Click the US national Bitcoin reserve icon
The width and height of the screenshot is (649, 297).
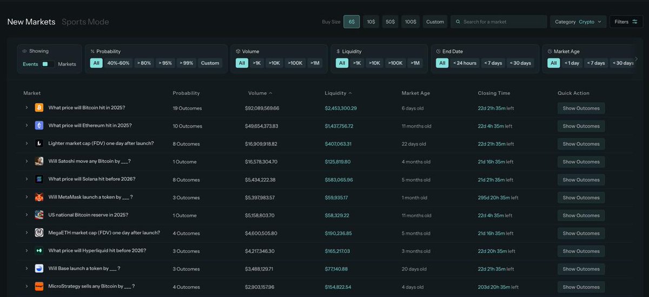(39, 215)
